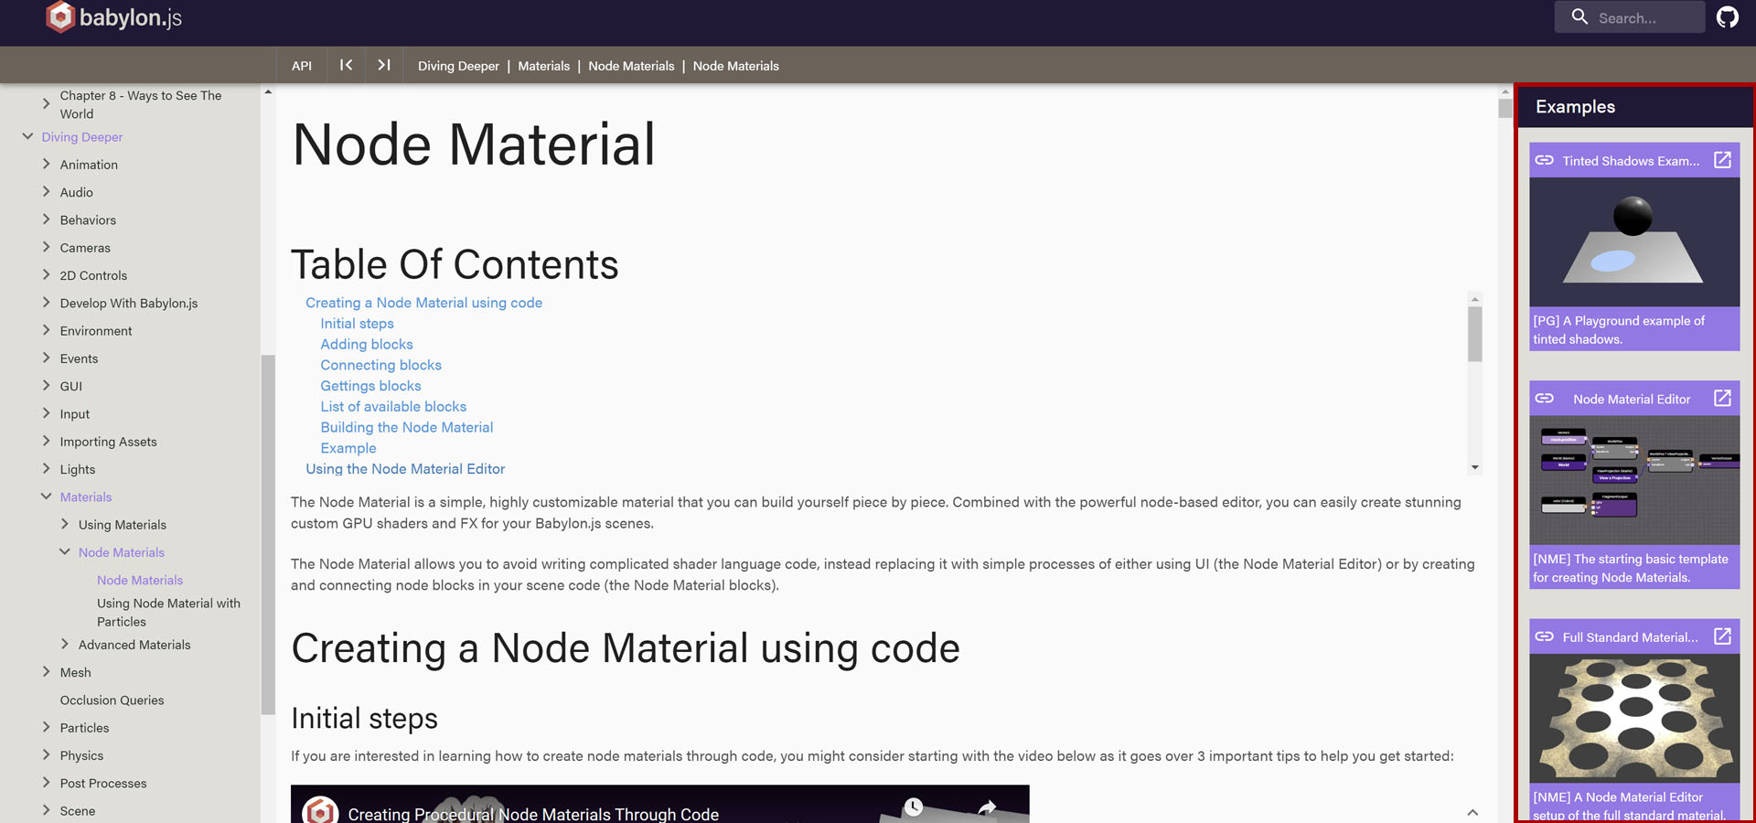Copy link icon for Full Standard Material example
The height and width of the screenshot is (823, 1756).
(x=1544, y=636)
